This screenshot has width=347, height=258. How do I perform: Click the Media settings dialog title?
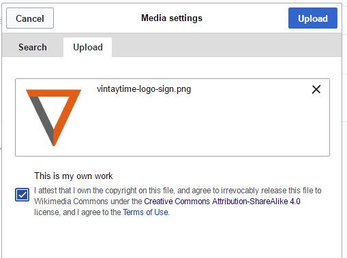coord(172,18)
